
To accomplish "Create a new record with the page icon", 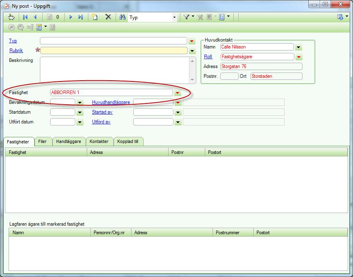I will 95,17.
